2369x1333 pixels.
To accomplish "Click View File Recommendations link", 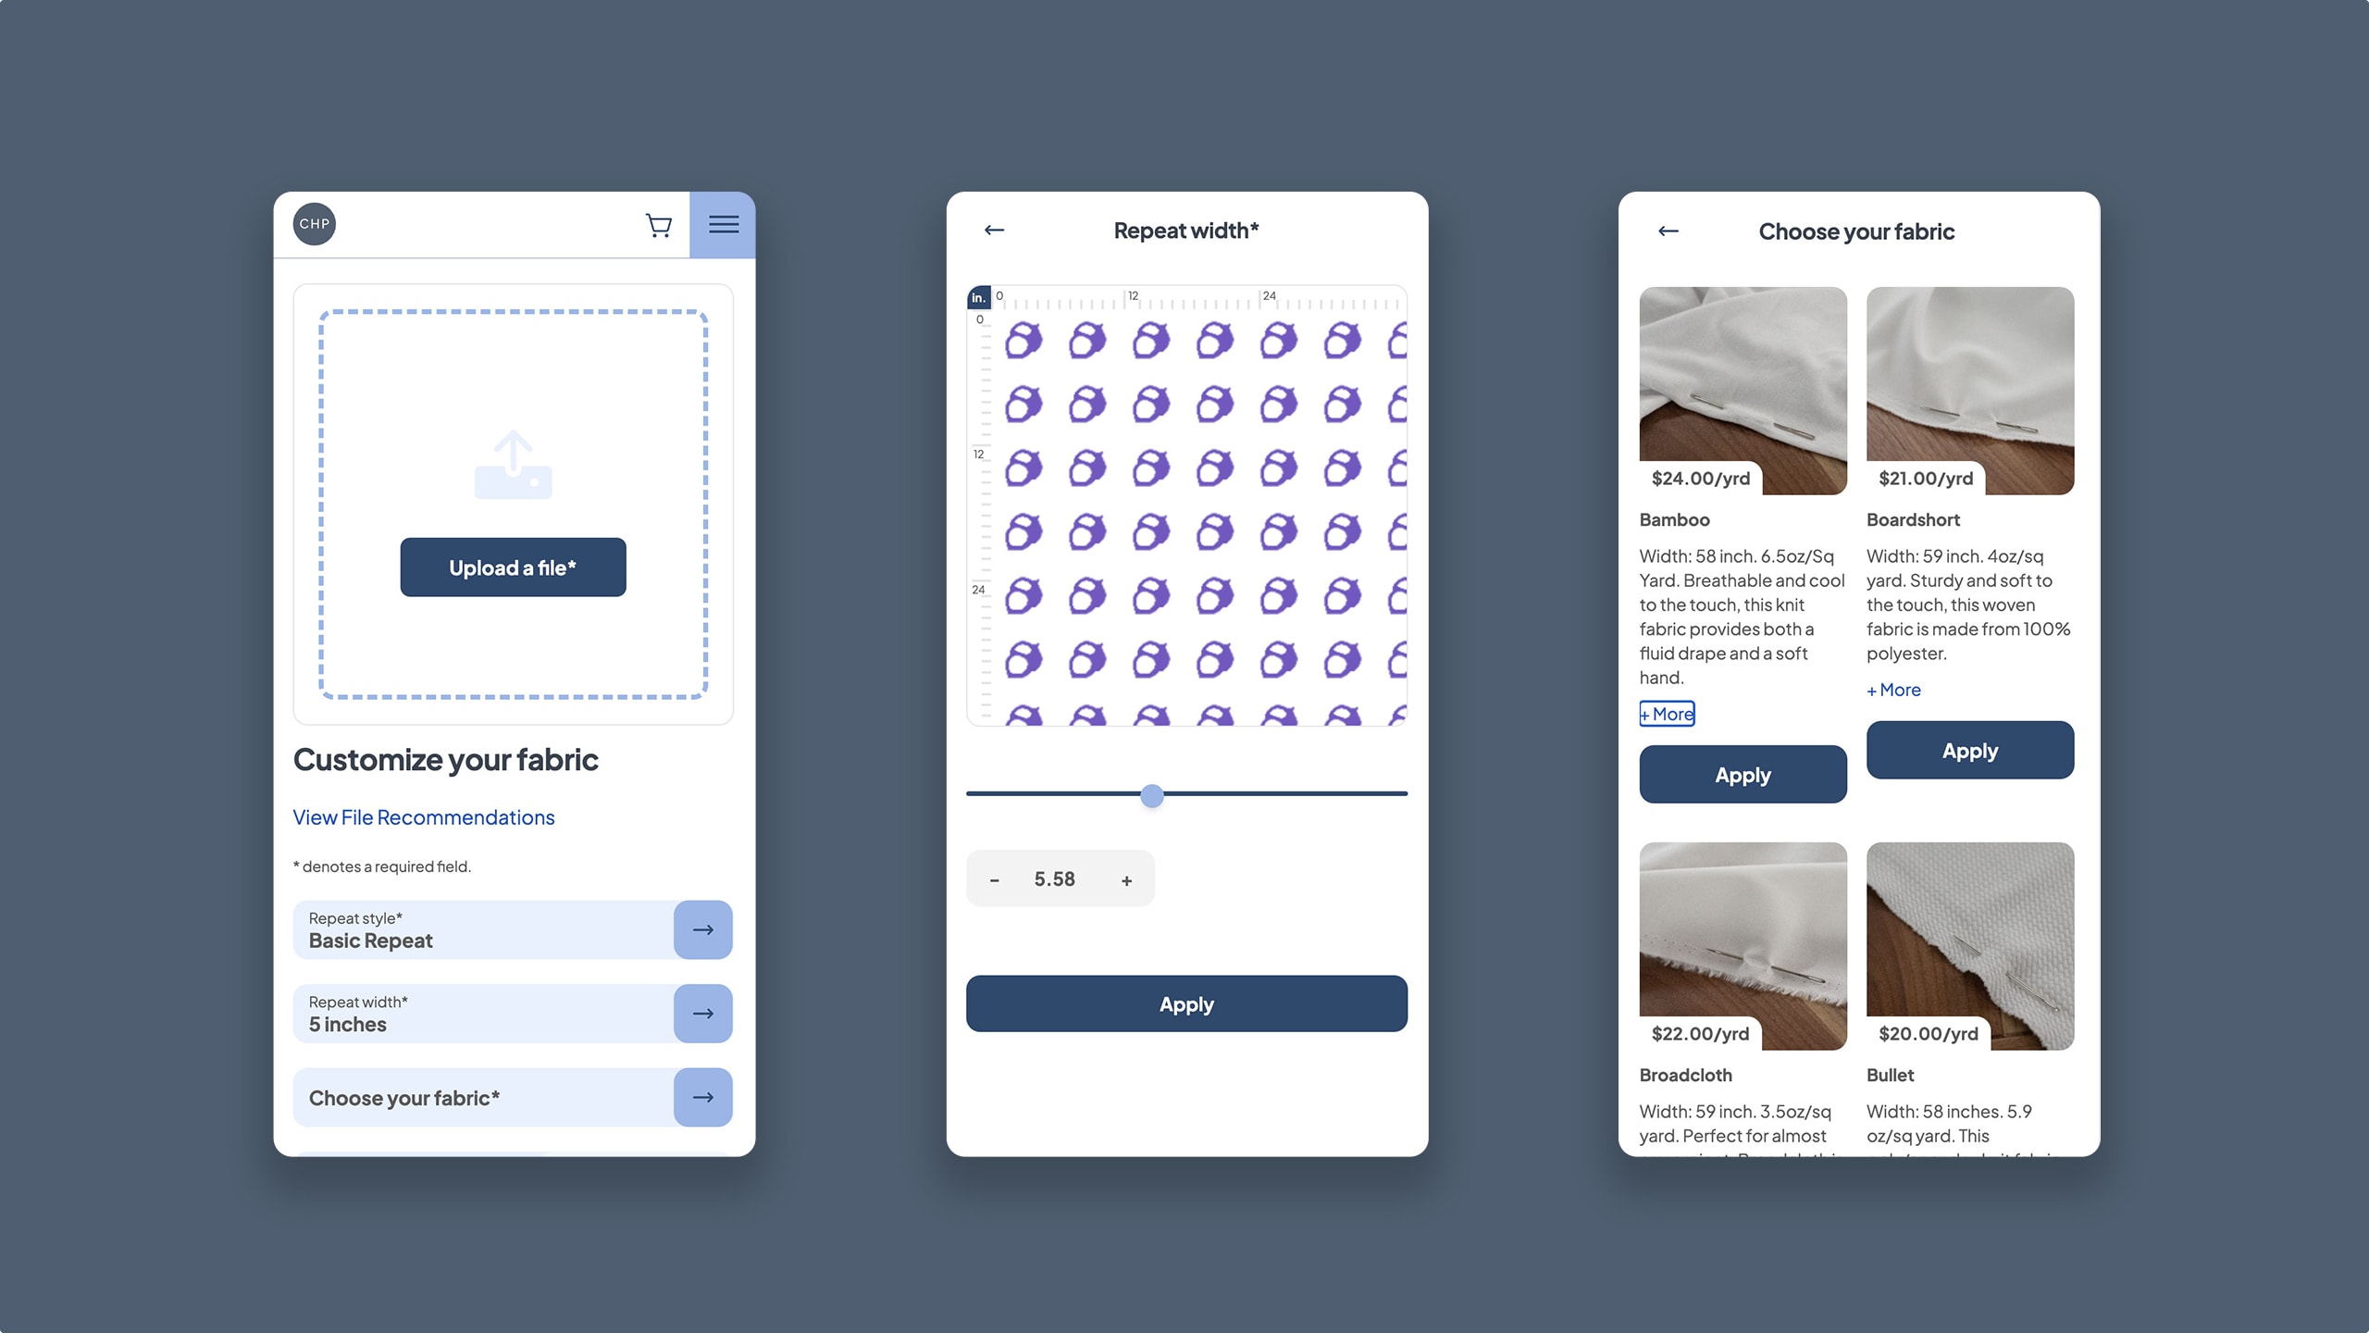I will (423, 817).
